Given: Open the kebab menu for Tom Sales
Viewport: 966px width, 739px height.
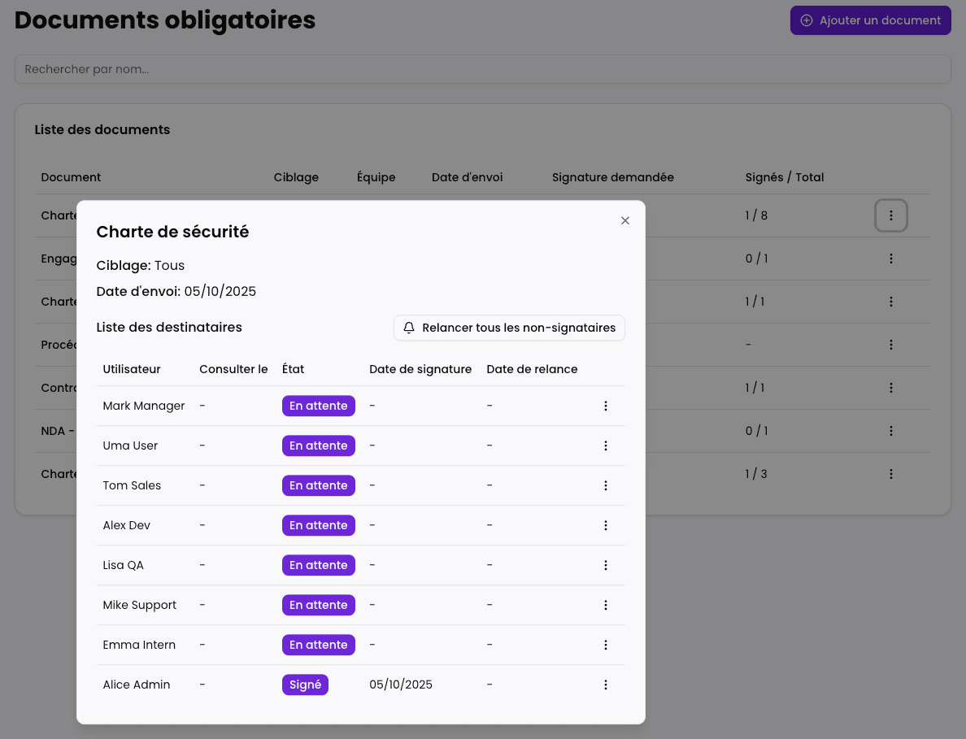Looking at the screenshot, I should (x=606, y=485).
